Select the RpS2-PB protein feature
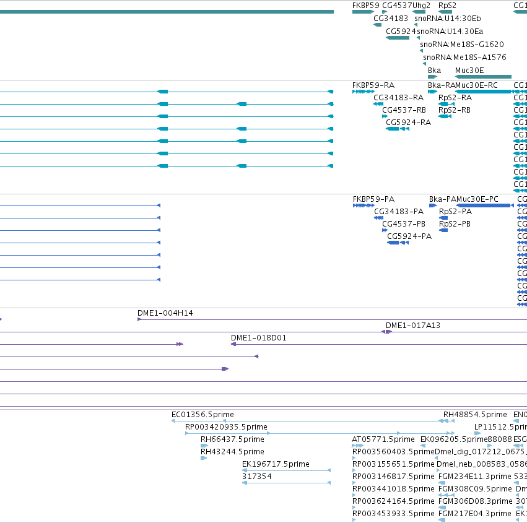 pyautogui.click(x=443, y=230)
